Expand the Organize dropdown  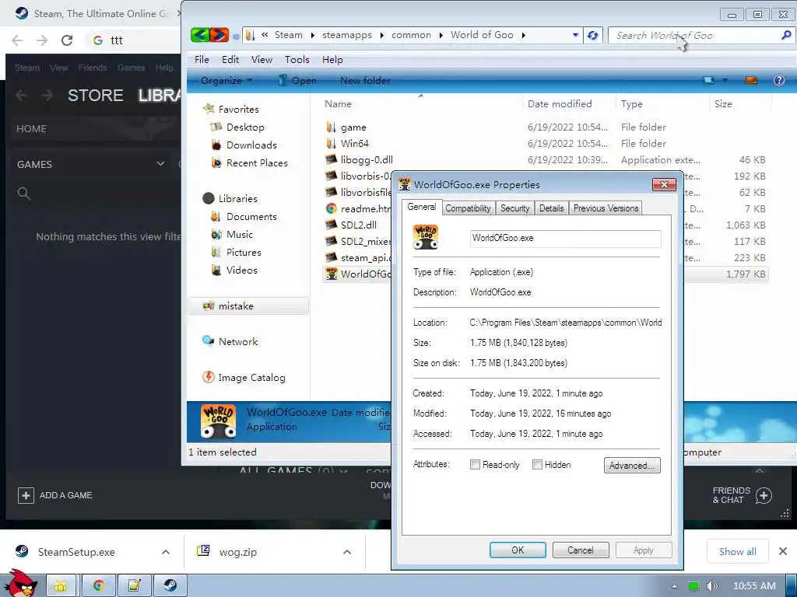click(226, 80)
